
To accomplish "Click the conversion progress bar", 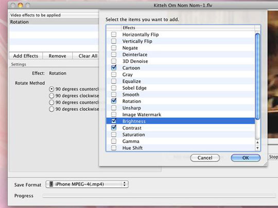I will point(160,196).
